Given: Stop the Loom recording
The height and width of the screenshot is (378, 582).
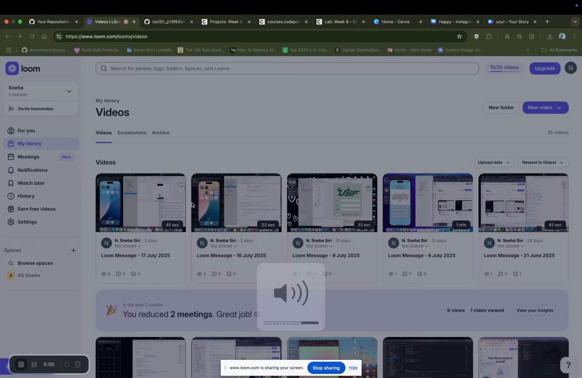Looking at the screenshot, I should [x=21, y=364].
